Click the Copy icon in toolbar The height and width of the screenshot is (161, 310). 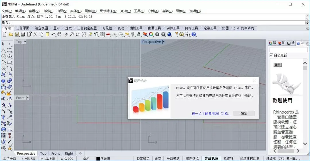pyautogui.click(x=41, y=34)
